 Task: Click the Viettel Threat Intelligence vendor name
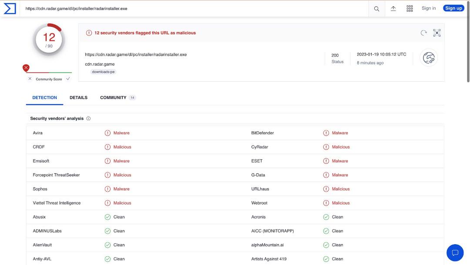coord(57,203)
